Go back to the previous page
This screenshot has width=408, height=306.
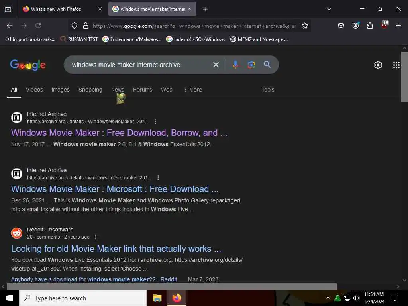tap(10, 25)
